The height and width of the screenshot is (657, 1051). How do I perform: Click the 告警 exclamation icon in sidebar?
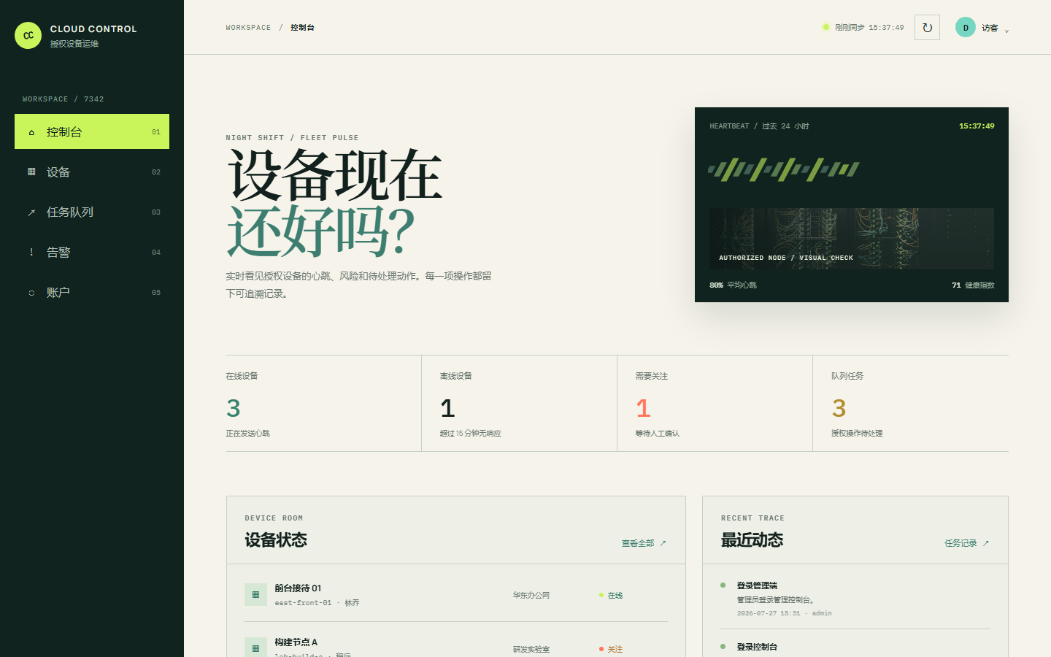click(x=31, y=253)
